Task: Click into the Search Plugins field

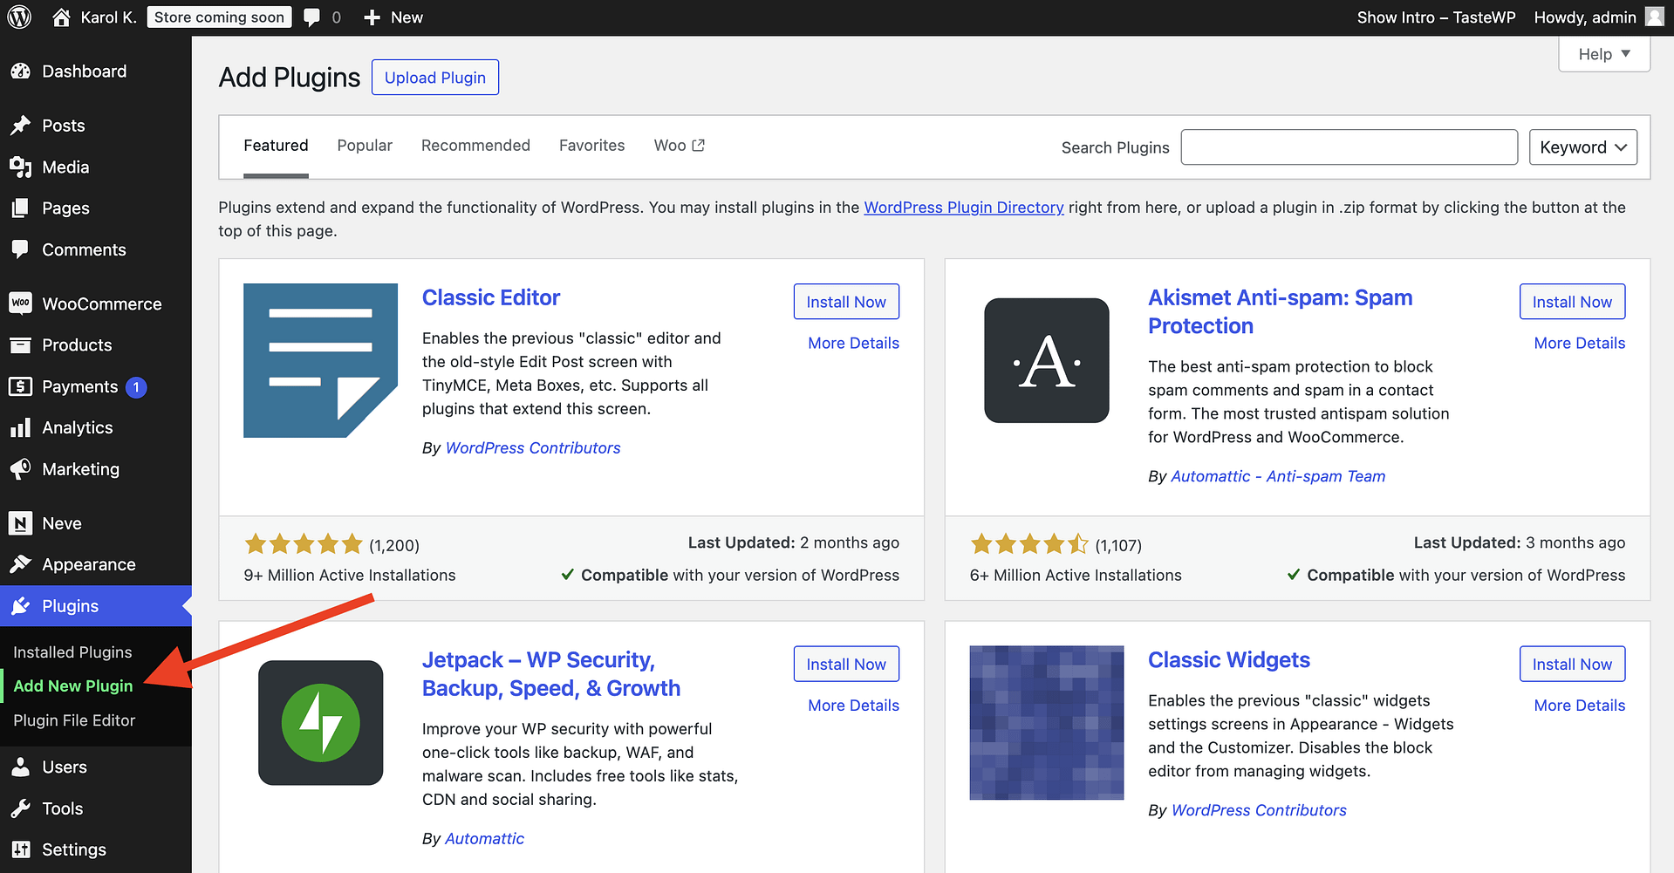Action: [x=1349, y=147]
